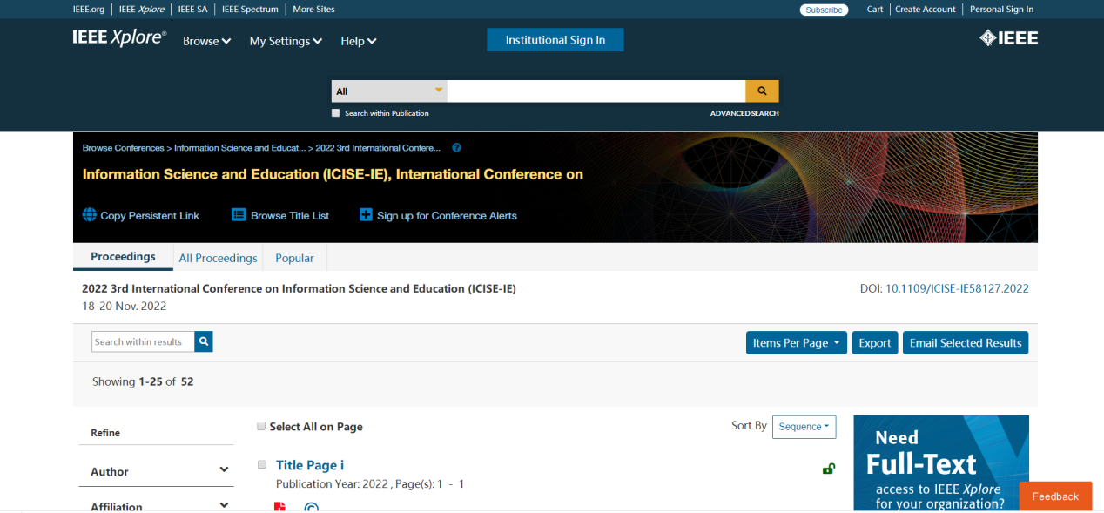Click the Create Account link
The image size is (1104, 513).
coord(926,10)
